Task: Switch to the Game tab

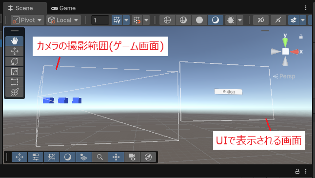Action: 63,8
